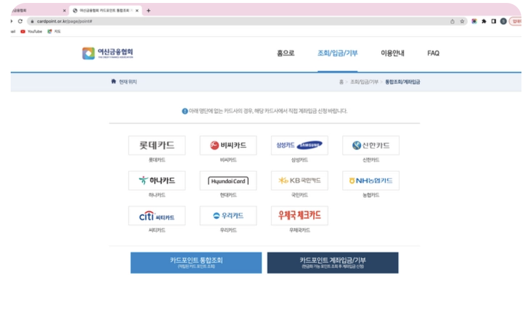This screenshot has width=528, height=311.
Task: Choose the 우리카드 logo tile
Action: [228, 216]
